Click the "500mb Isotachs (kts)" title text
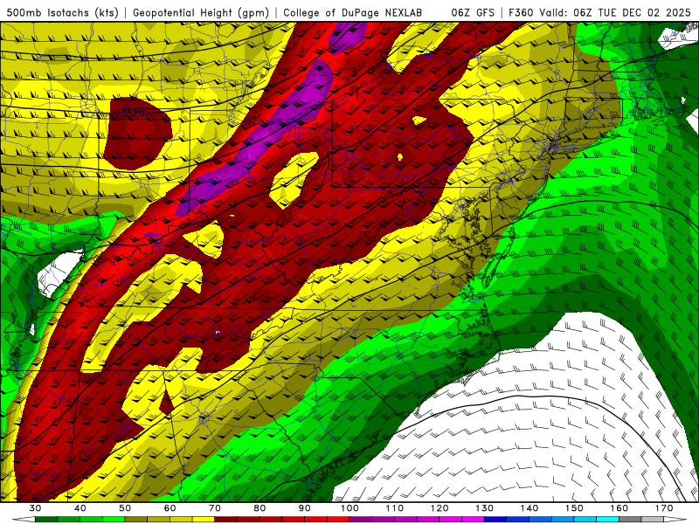This screenshot has height=524, width=699. point(62,12)
